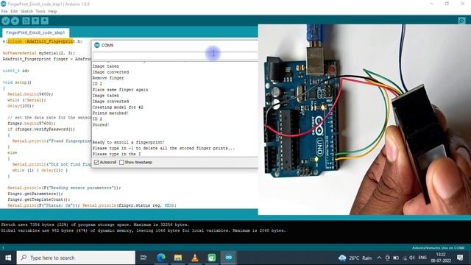Open a sketch with the Open icon
This screenshot has height=265, width=471.
pyautogui.click(x=35, y=21)
